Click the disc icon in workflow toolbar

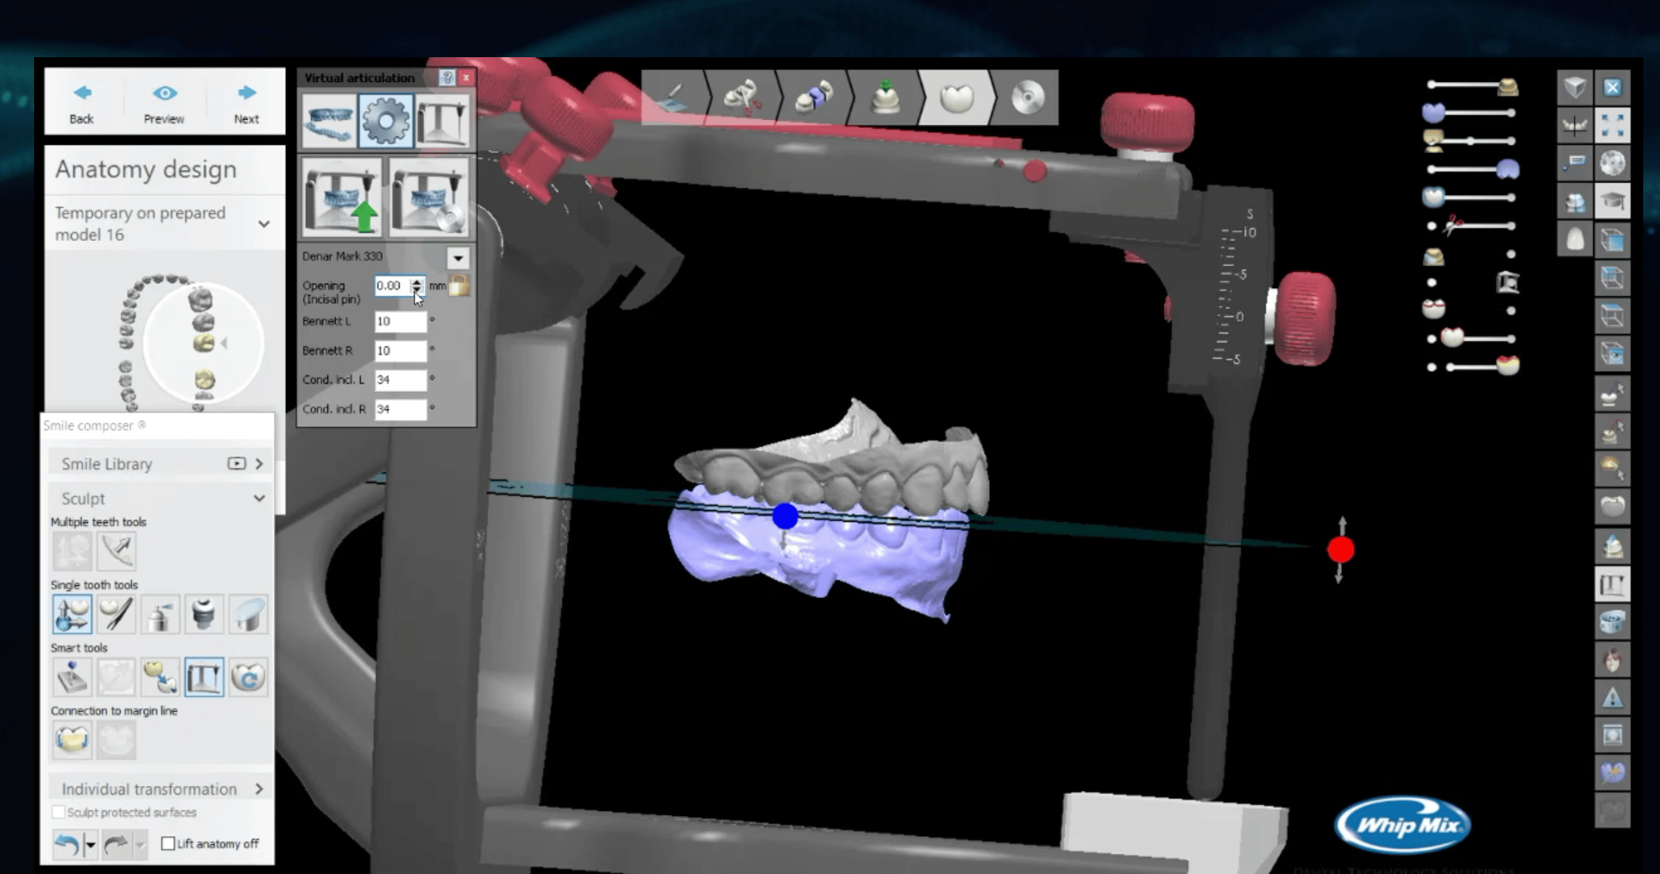click(x=1026, y=98)
